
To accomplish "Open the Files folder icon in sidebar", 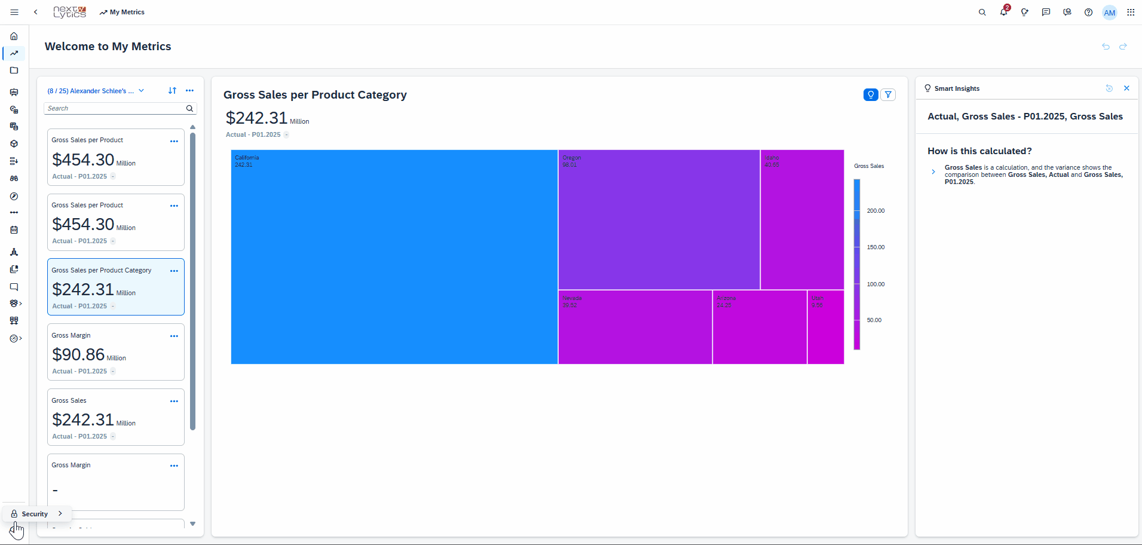I will pyautogui.click(x=14, y=71).
